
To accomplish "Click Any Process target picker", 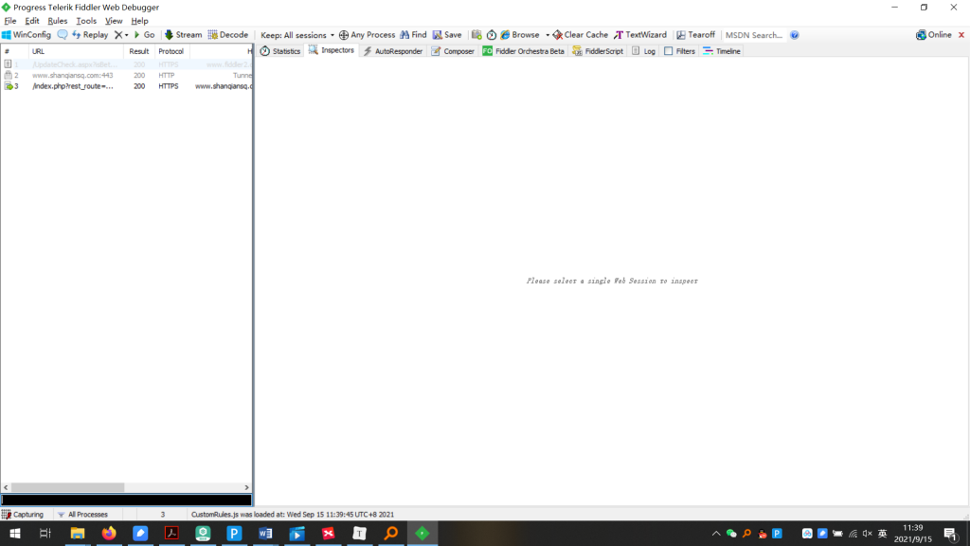I will 367,35.
